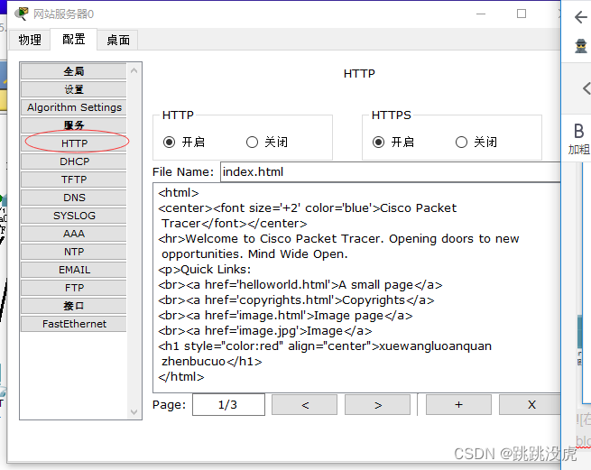Click the bold 加粗 formatting button
The width and height of the screenshot is (591, 470).
tap(579, 139)
